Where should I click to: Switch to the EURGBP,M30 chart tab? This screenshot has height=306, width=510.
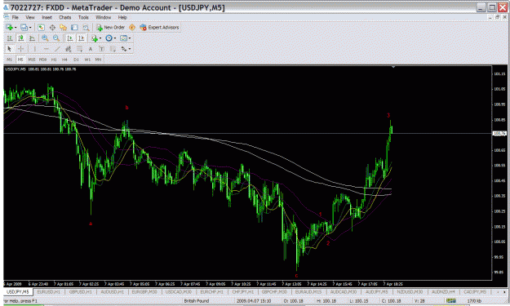(144, 292)
